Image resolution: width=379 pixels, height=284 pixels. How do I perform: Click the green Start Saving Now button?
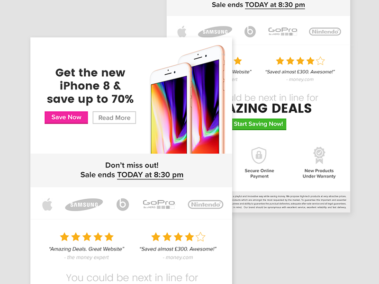(259, 124)
